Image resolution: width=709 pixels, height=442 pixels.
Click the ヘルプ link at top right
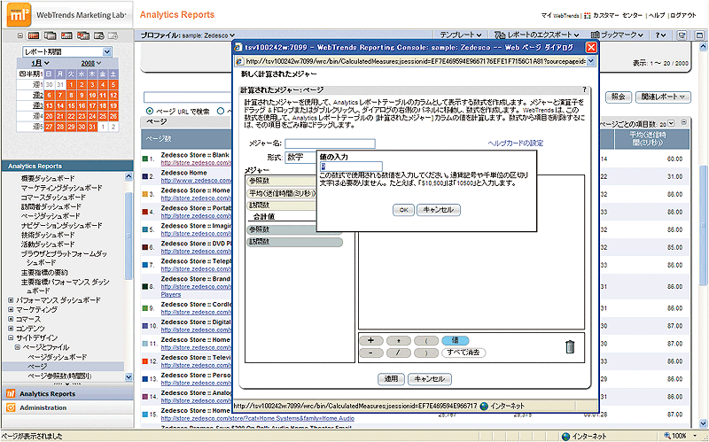(x=657, y=15)
